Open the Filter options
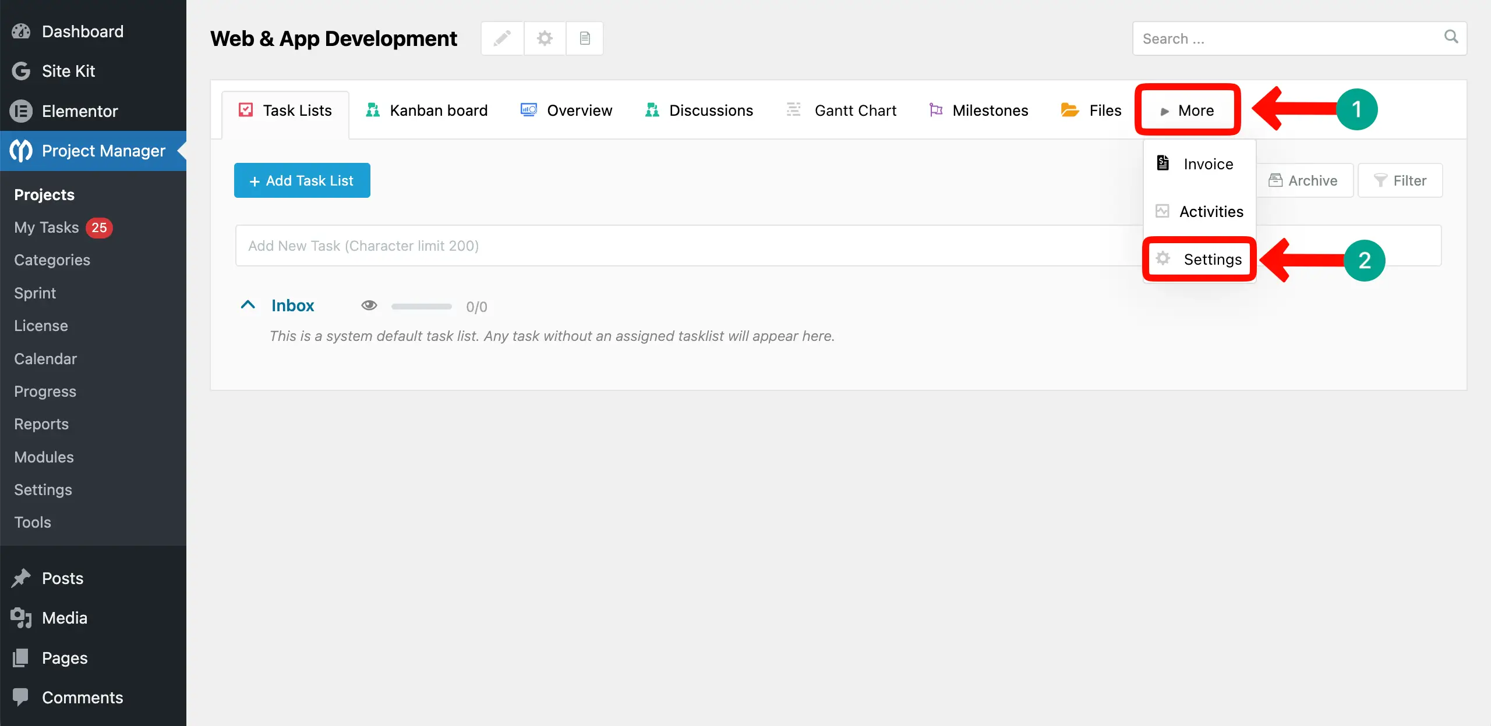1491x726 pixels. 1400,180
